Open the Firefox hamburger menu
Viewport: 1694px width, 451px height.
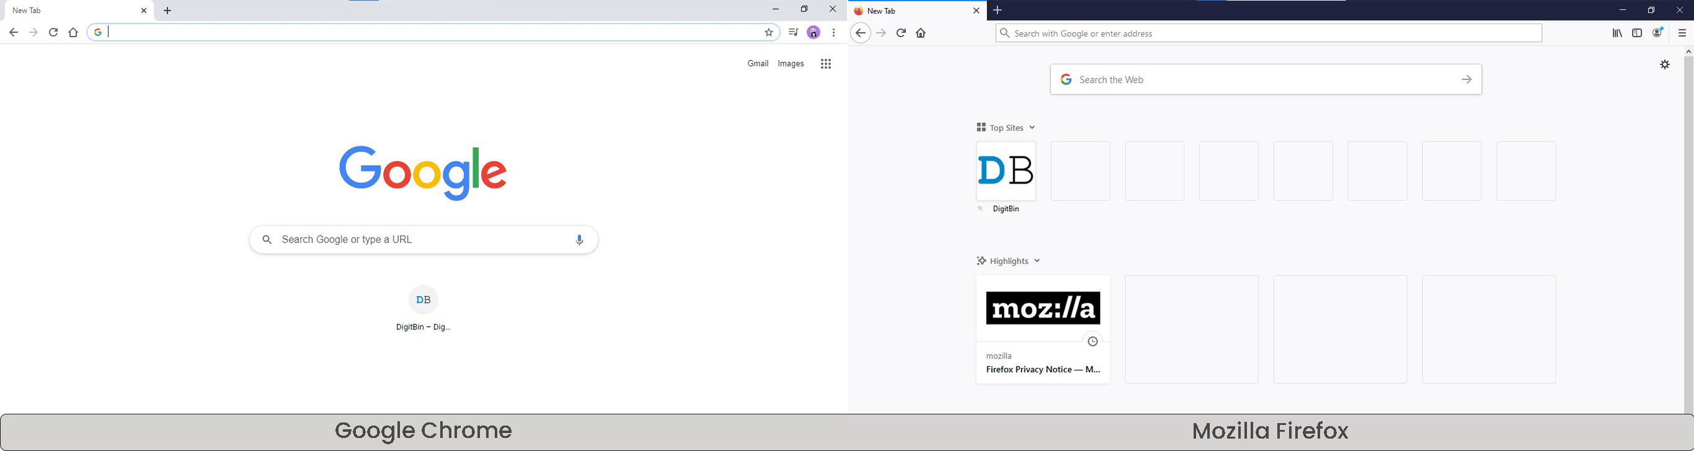[1682, 33]
